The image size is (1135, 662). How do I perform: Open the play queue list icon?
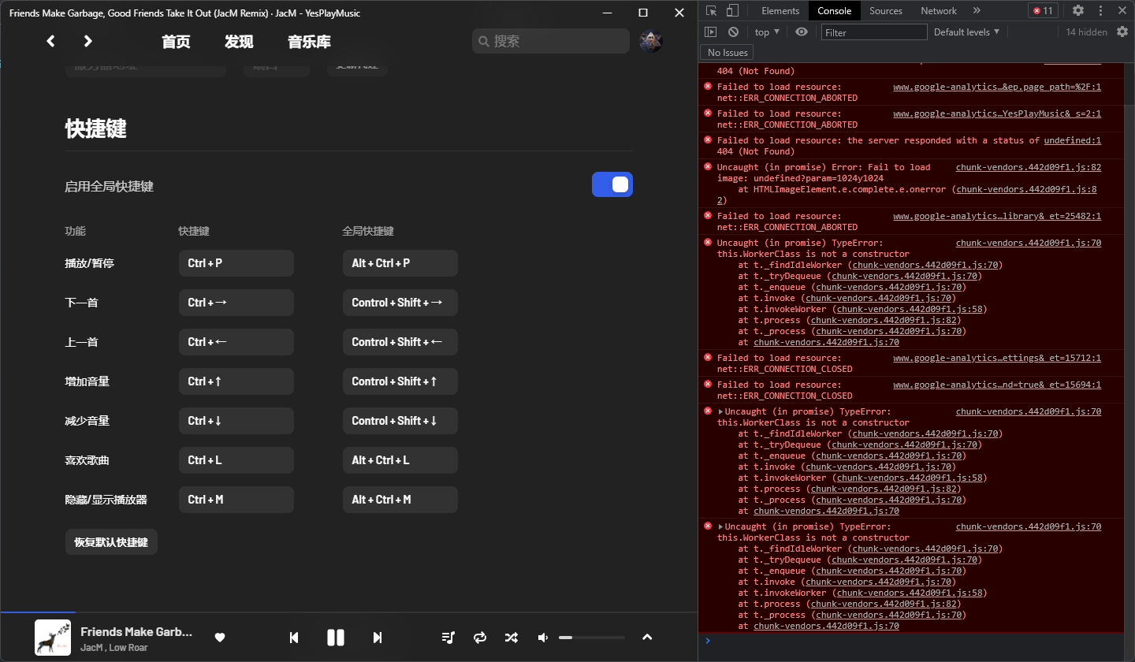448,638
